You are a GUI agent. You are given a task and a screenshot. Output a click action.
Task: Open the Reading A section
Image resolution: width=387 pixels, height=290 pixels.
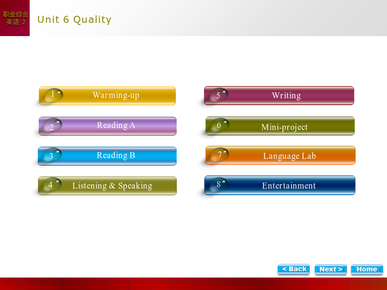[x=107, y=126]
